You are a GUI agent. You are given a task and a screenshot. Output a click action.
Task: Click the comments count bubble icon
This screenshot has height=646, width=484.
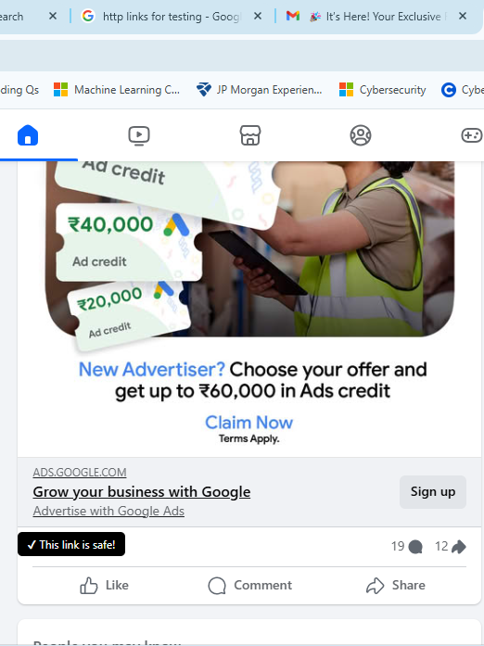415,547
